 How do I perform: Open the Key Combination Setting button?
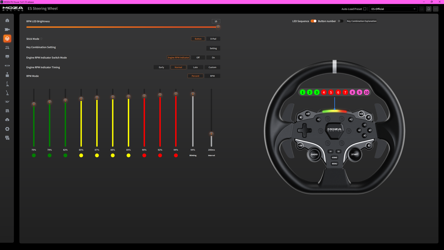point(213,49)
